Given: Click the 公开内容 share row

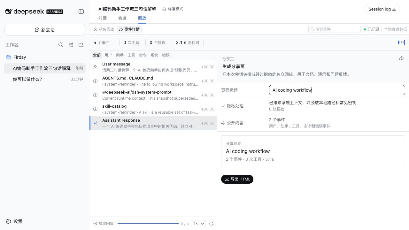Looking at the screenshot, I should [x=313, y=123].
